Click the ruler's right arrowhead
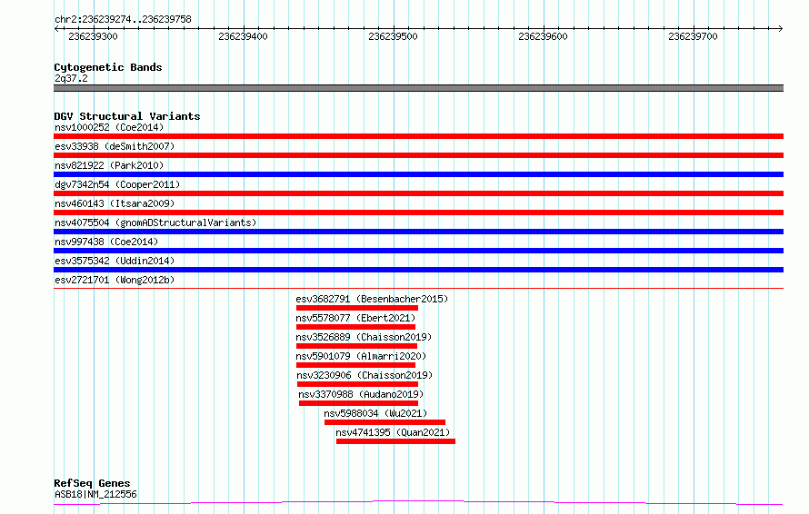The image size is (809, 514). [781, 29]
